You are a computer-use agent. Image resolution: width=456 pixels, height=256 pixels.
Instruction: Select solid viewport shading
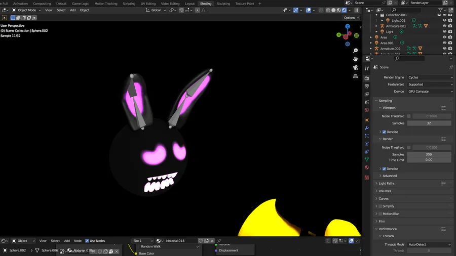pos(333,10)
